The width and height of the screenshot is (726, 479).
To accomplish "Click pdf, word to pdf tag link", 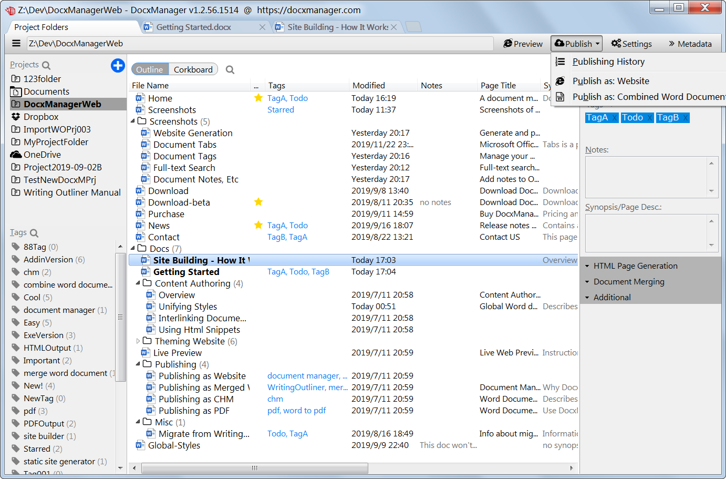I will [x=297, y=410].
